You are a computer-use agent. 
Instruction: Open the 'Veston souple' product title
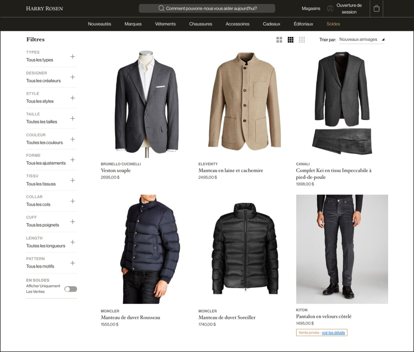pos(115,171)
